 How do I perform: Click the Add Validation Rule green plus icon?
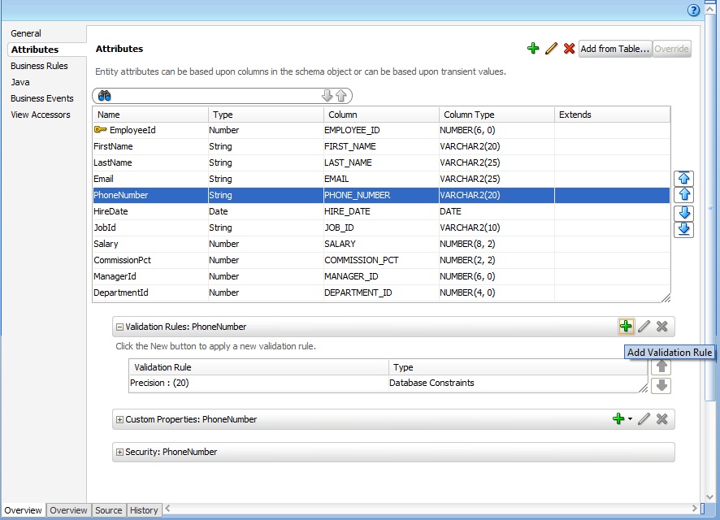click(x=626, y=326)
